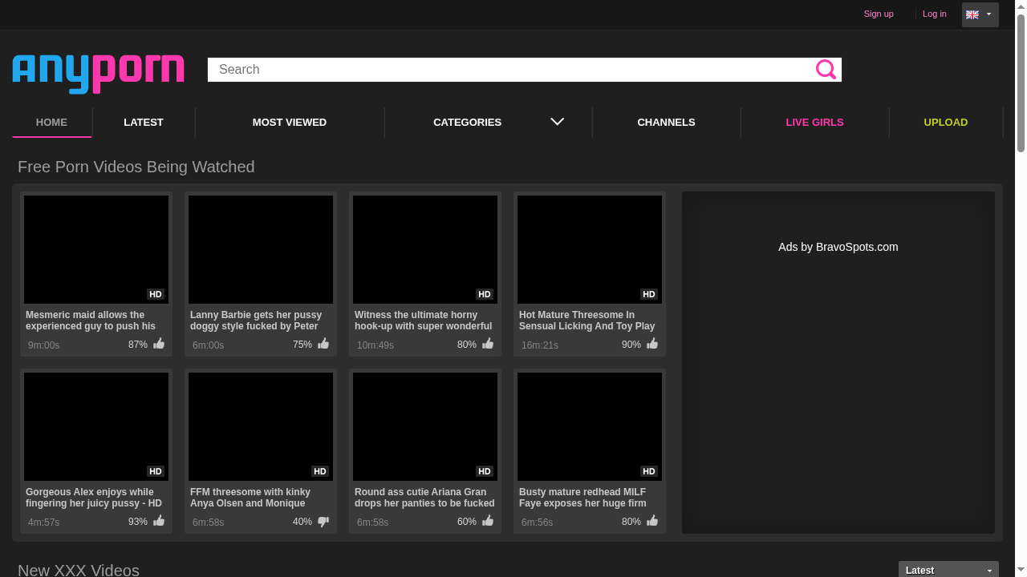Like the Hot Mature Threesome video
Screen dimensions: 1027x577
tap(652, 343)
